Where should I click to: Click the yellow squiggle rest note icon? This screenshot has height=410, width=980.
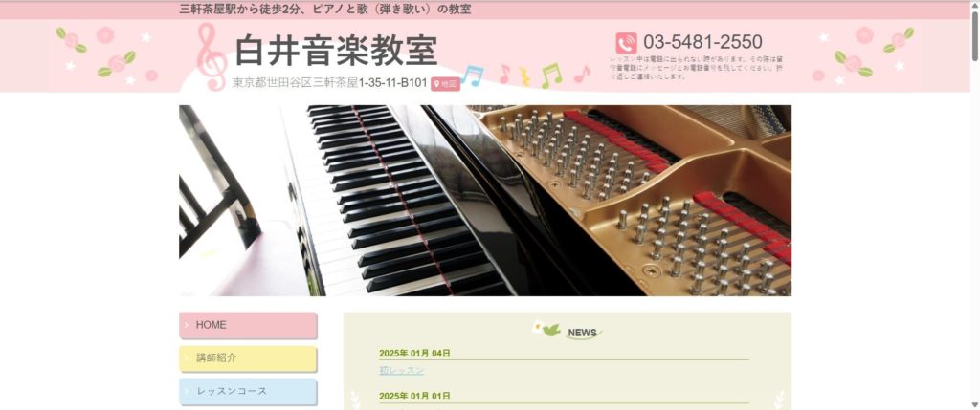coord(525,76)
